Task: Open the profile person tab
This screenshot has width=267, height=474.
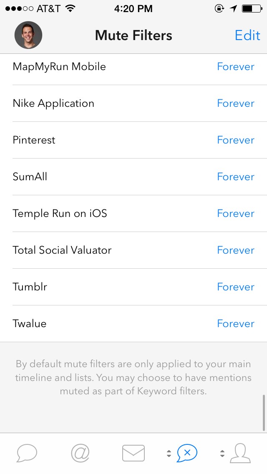Action: [240, 453]
